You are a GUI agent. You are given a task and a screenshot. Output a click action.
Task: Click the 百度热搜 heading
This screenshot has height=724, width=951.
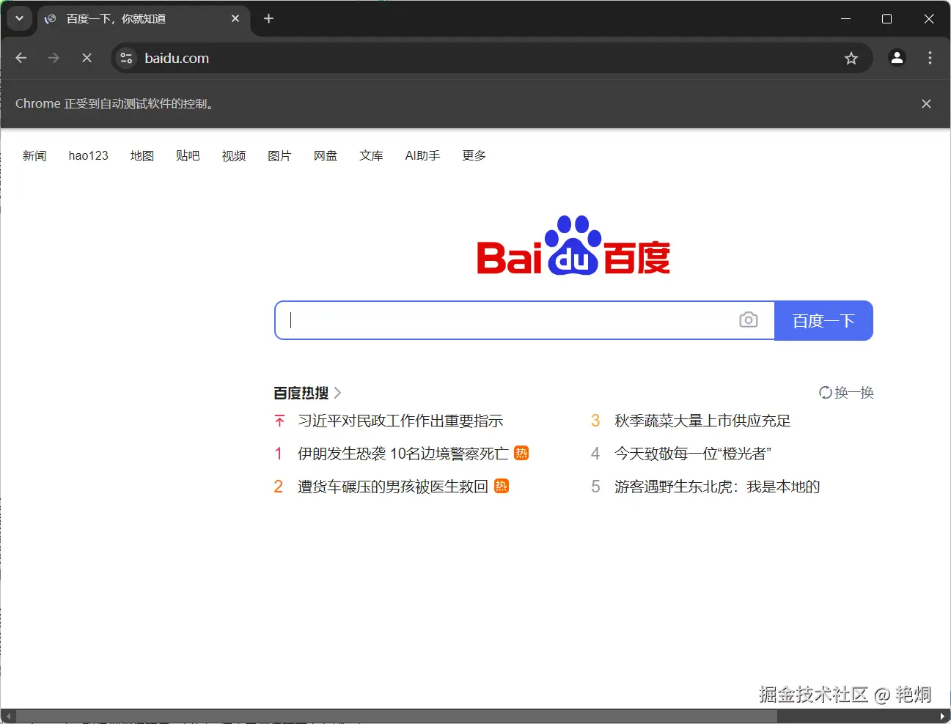coord(301,393)
